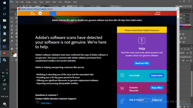The height and width of the screenshot is (108, 193).
Task: Select the Lasso tool
Action: click(x=12, y=18)
